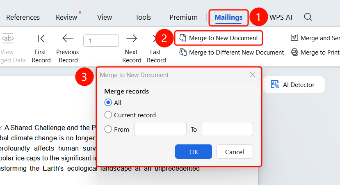Open the search magnifier icon
The image size is (340, 185).
pos(308,17)
